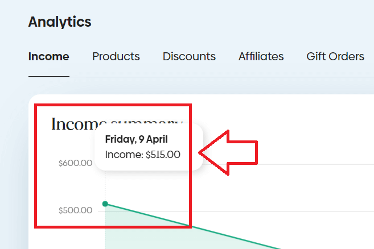Click the green income trend line

click(x=228, y=235)
